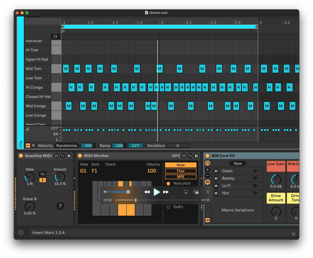313x258 pixels.
Task: Play the video
Action: pyautogui.click(x=156, y=192)
